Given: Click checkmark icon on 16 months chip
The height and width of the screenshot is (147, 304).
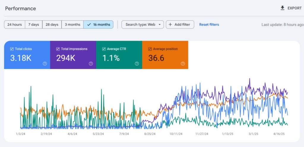Looking at the screenshot, I should click(89, 25).
